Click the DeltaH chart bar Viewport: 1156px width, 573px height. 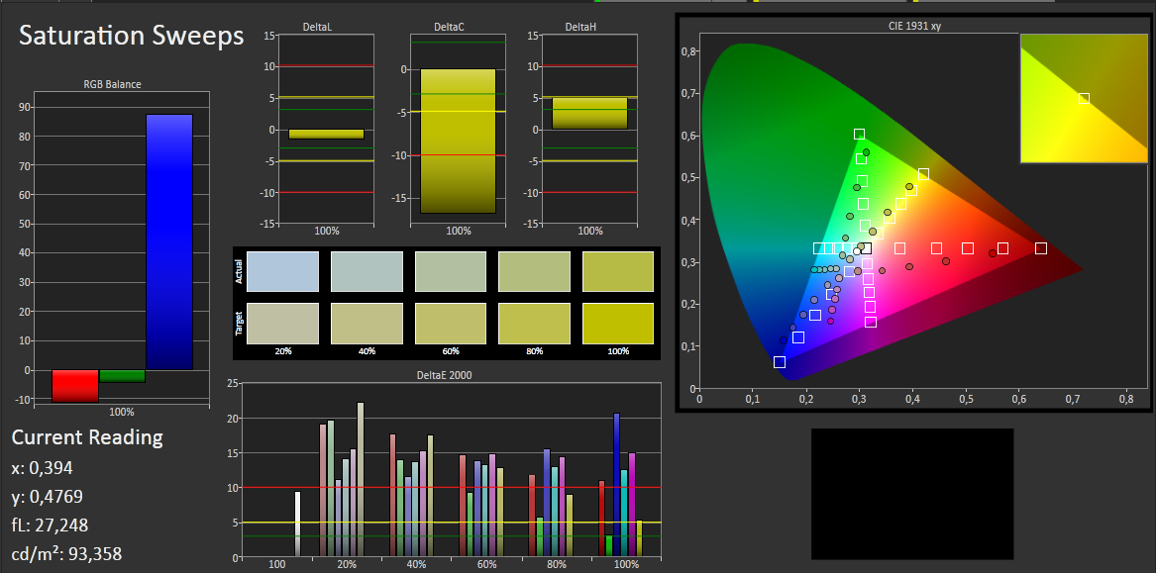(x=589, y=114)
